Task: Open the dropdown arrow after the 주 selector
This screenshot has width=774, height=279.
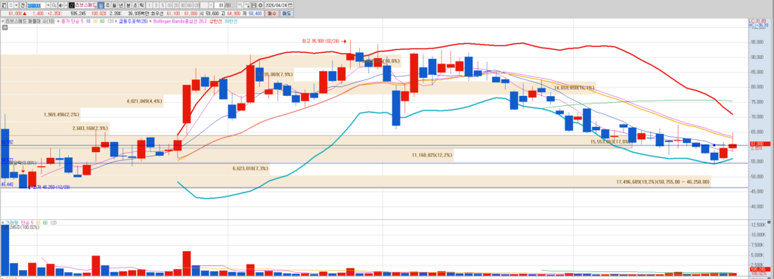Action: (17, 5)
